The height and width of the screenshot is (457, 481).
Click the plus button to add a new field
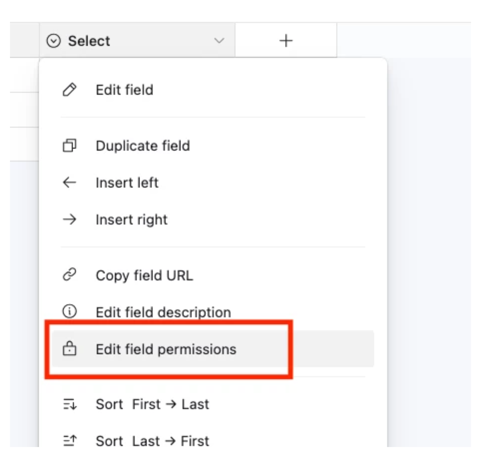pos(286,41)
